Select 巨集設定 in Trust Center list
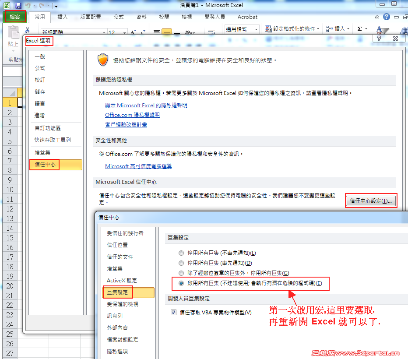Viewport: 408px width, 359px height. point(129,292)
